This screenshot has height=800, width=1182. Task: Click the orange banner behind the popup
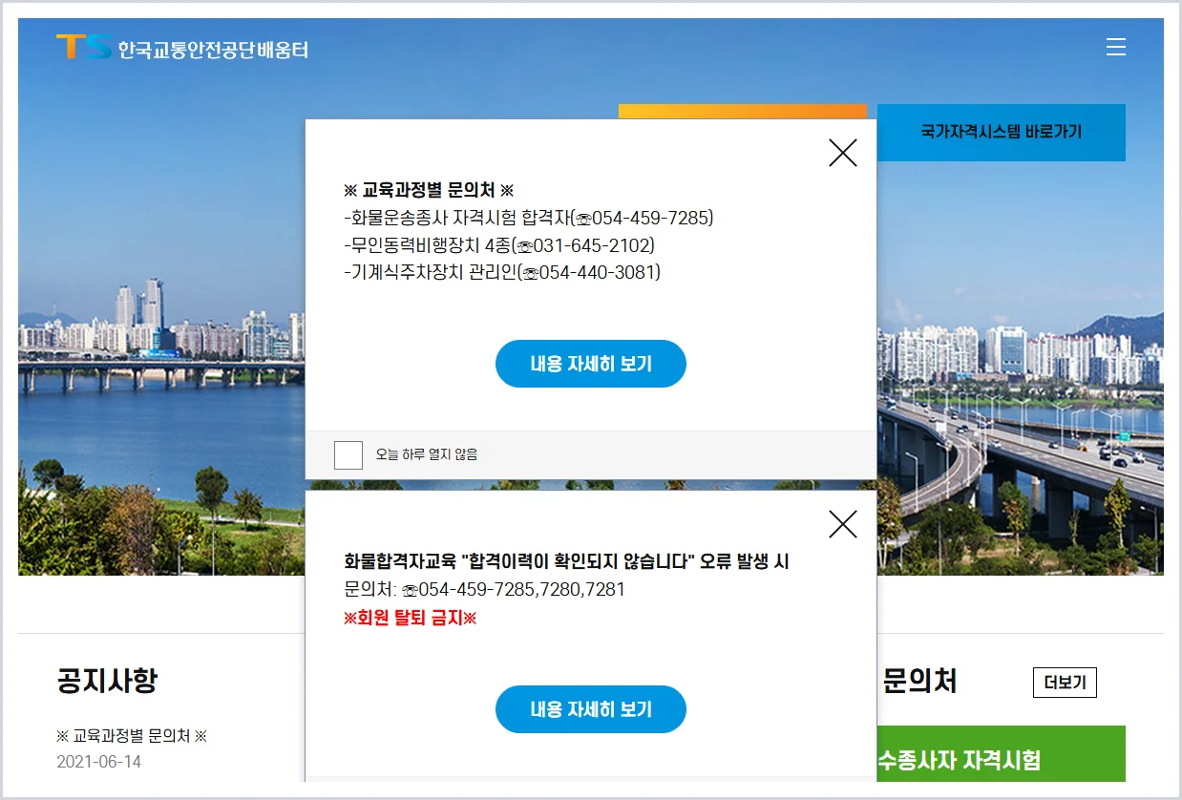[742, 111]
